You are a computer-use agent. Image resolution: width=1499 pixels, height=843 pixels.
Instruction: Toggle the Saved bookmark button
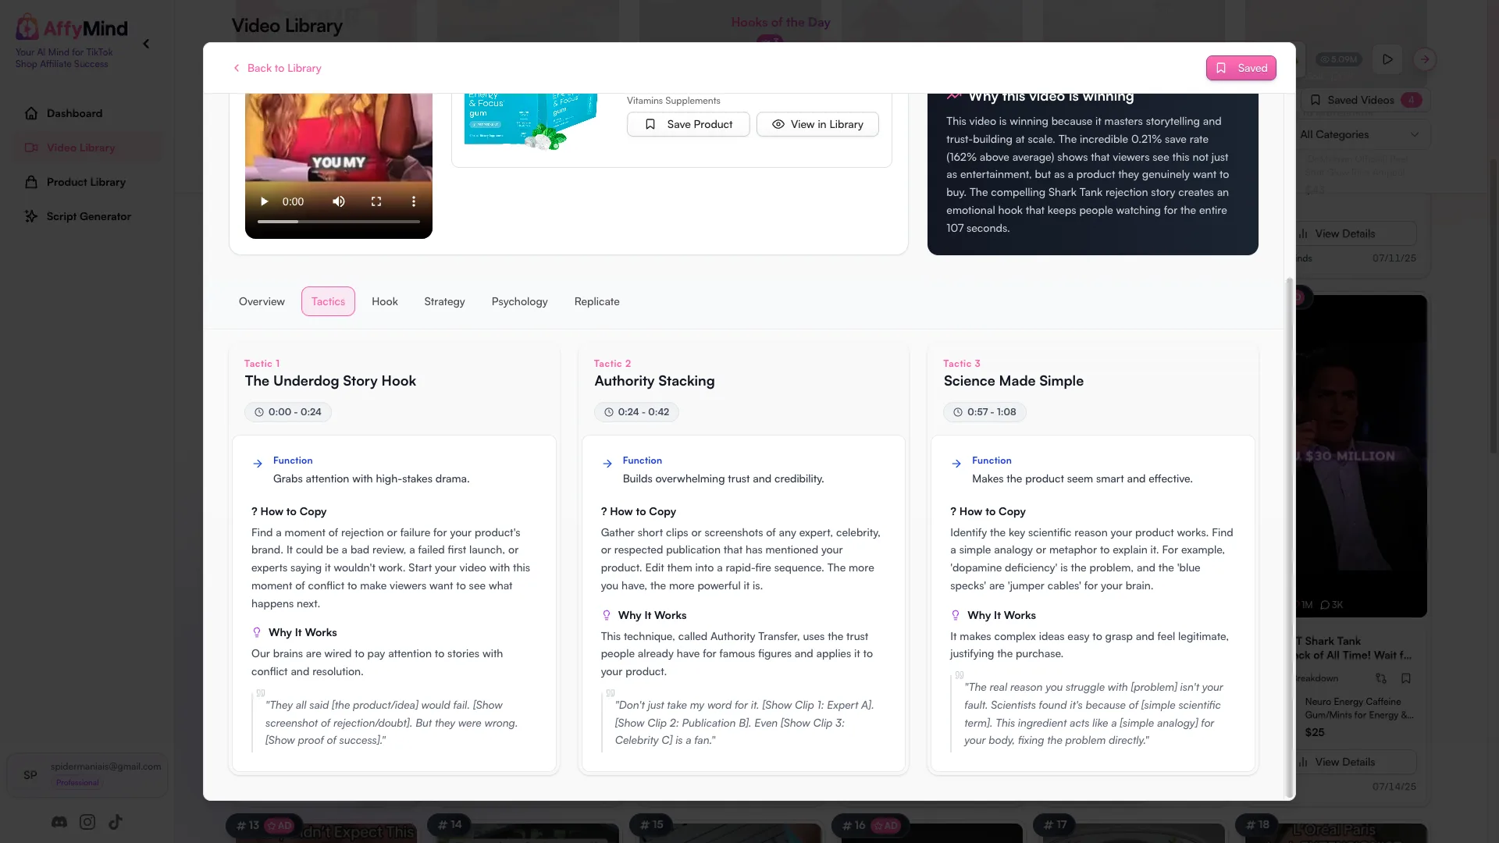[x=1241, y=68]
